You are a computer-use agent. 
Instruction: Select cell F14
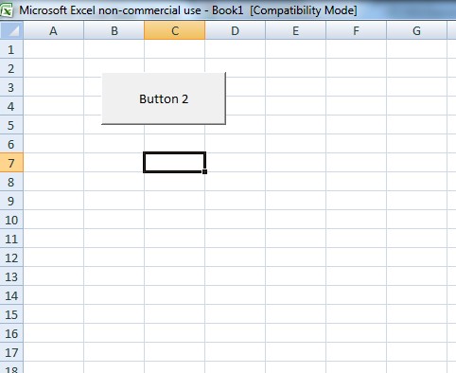(x=357, y=295)
